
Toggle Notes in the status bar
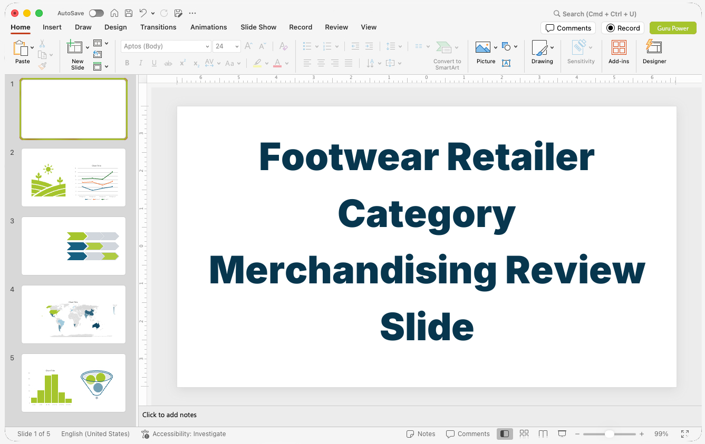[421, 434]
